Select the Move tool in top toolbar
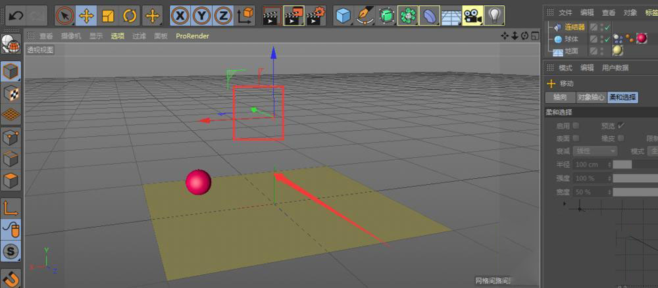This screenshot has height=288, width=658. click(86, 14)
